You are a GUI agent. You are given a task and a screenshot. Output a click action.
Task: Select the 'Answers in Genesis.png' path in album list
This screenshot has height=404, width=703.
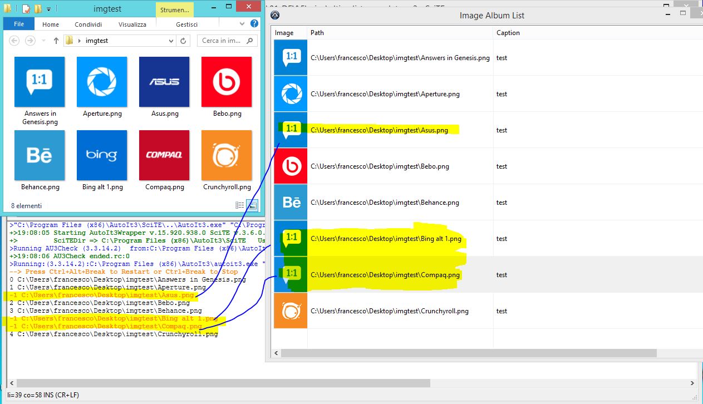coord(400,58)
